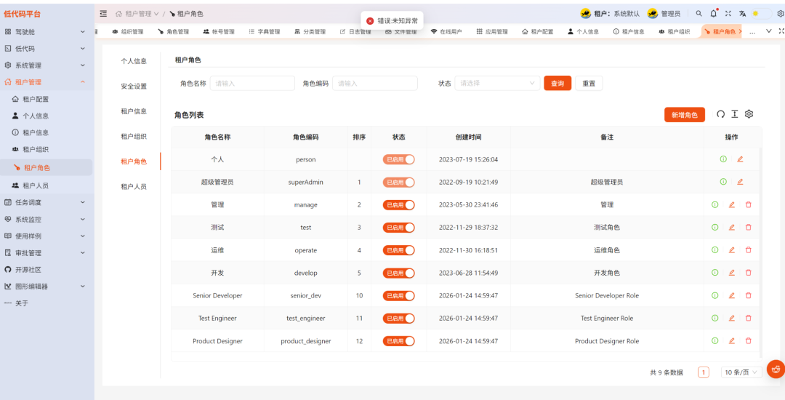Disable Test Engineer status switch
Image resolution: width=785 pixels, height=400 pixels.
click(x=399, y=319)
